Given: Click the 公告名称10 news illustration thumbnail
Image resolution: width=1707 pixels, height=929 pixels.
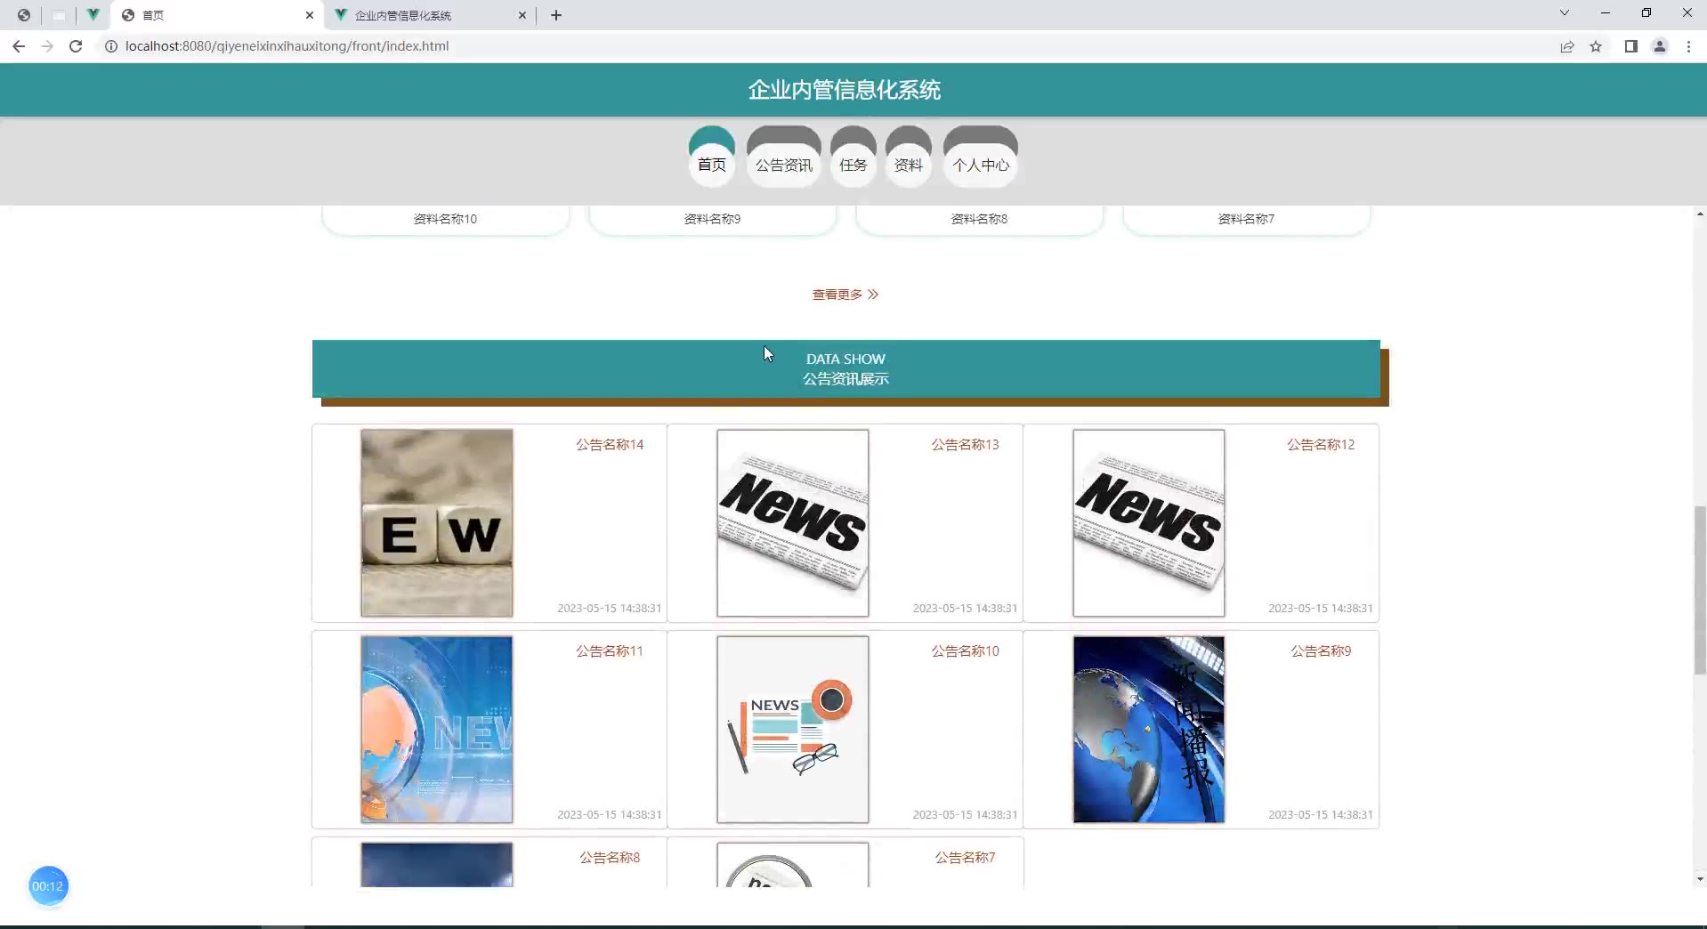Looking at the screenshot, I should pyautogui.click(x=793, y=730).
